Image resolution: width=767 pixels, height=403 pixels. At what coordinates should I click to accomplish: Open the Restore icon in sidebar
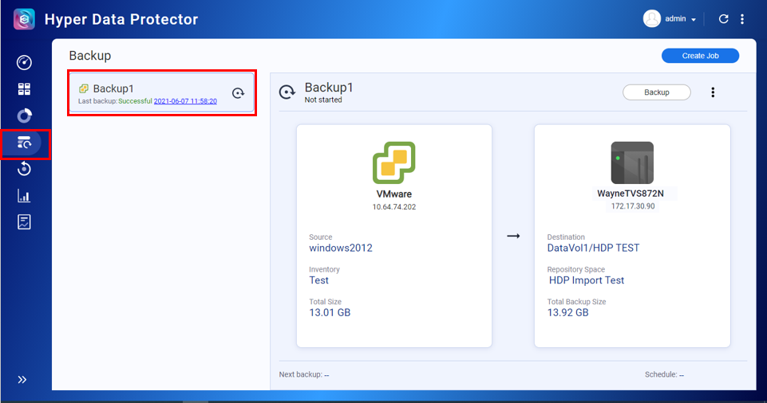pos(24,169)
